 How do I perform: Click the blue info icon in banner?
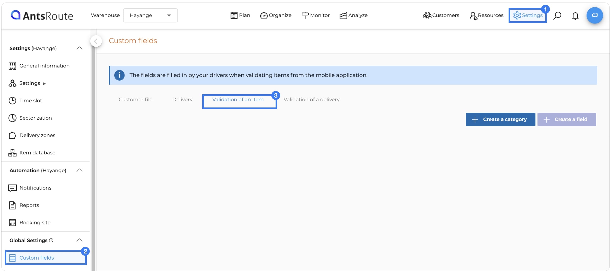(119, 75)
